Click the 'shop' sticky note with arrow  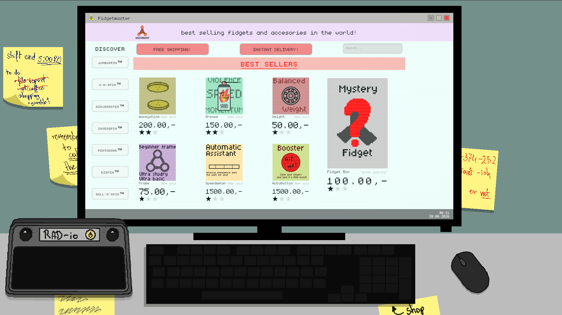(x=410, y=306)
